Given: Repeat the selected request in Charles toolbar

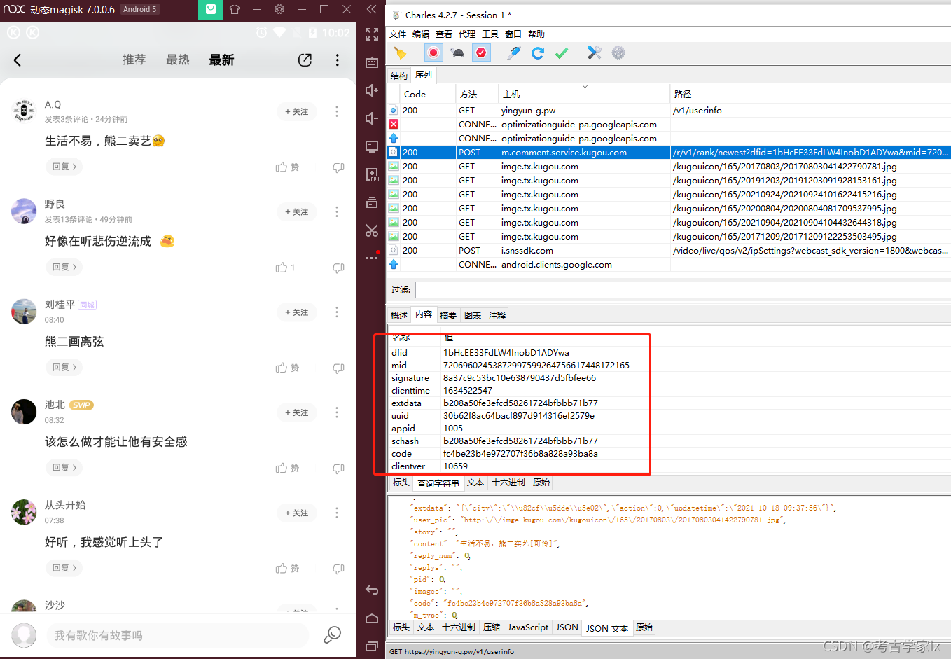Looking at the screenshot, I should tap(538, 53).
